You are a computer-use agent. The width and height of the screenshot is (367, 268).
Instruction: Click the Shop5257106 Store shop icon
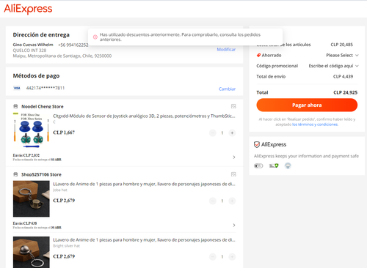(15, 174)
